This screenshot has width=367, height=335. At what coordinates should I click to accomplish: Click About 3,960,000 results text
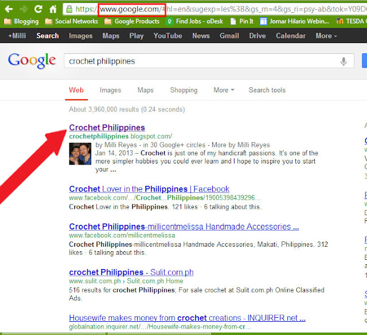127,110
